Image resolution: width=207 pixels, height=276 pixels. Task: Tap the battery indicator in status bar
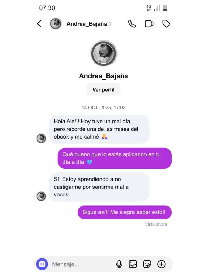165,8
